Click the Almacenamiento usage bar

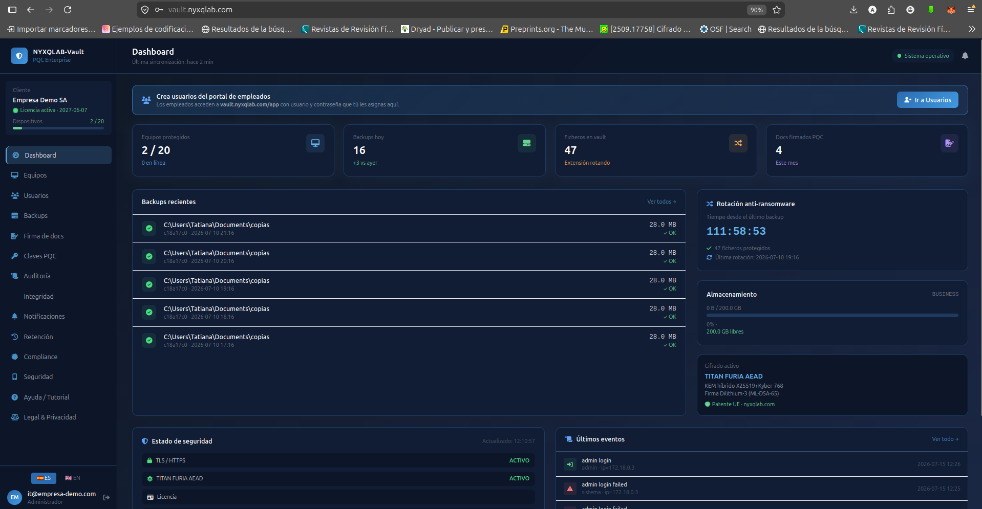point(832,316)
